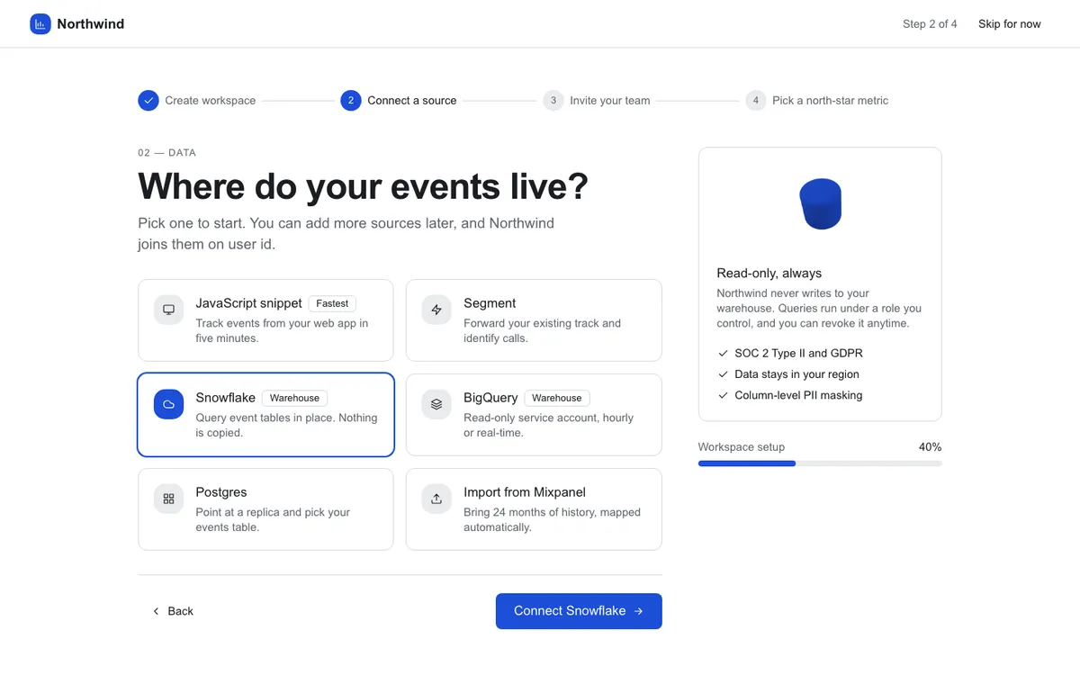The image size is (1080, 675).
Task: Click the Step 2 of 4 text
Action: (x=930, y=24)
